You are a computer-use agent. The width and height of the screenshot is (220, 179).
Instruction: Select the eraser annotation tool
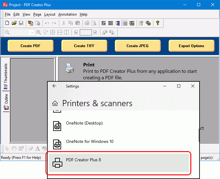pyautogui.click(x=31, y=148)
